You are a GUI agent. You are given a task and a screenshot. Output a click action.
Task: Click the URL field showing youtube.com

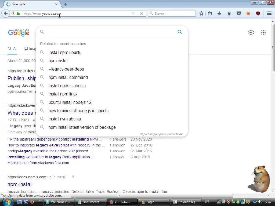coord(77,13)
